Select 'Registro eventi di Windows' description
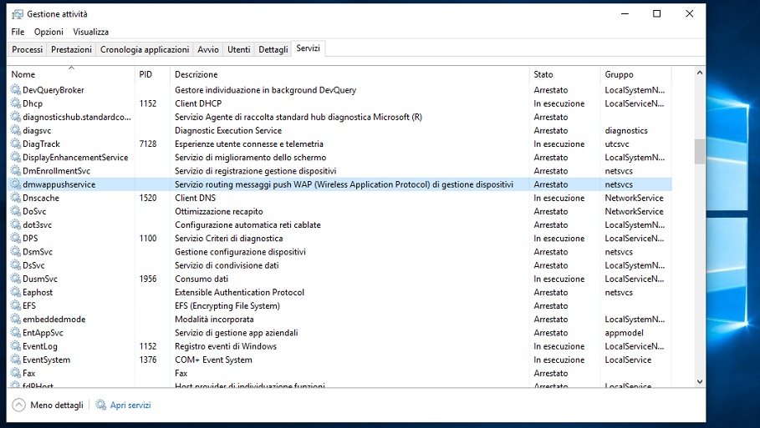This screenshot has height=428, width=760. 226,347
